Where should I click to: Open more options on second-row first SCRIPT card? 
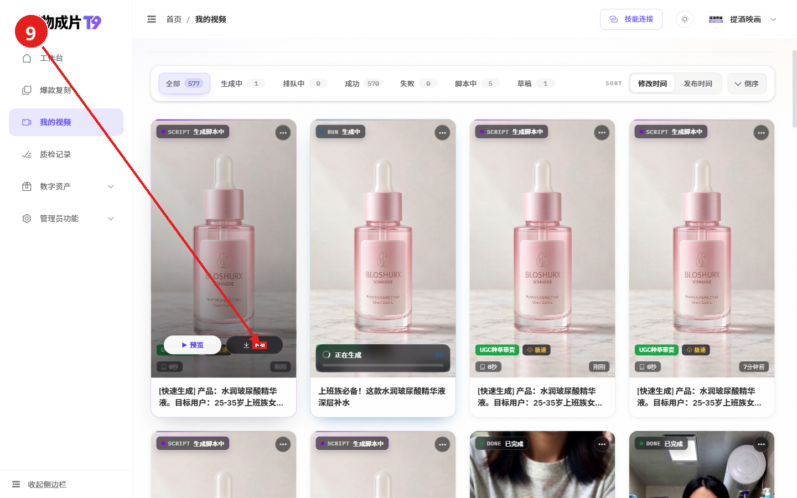point(283,444)
